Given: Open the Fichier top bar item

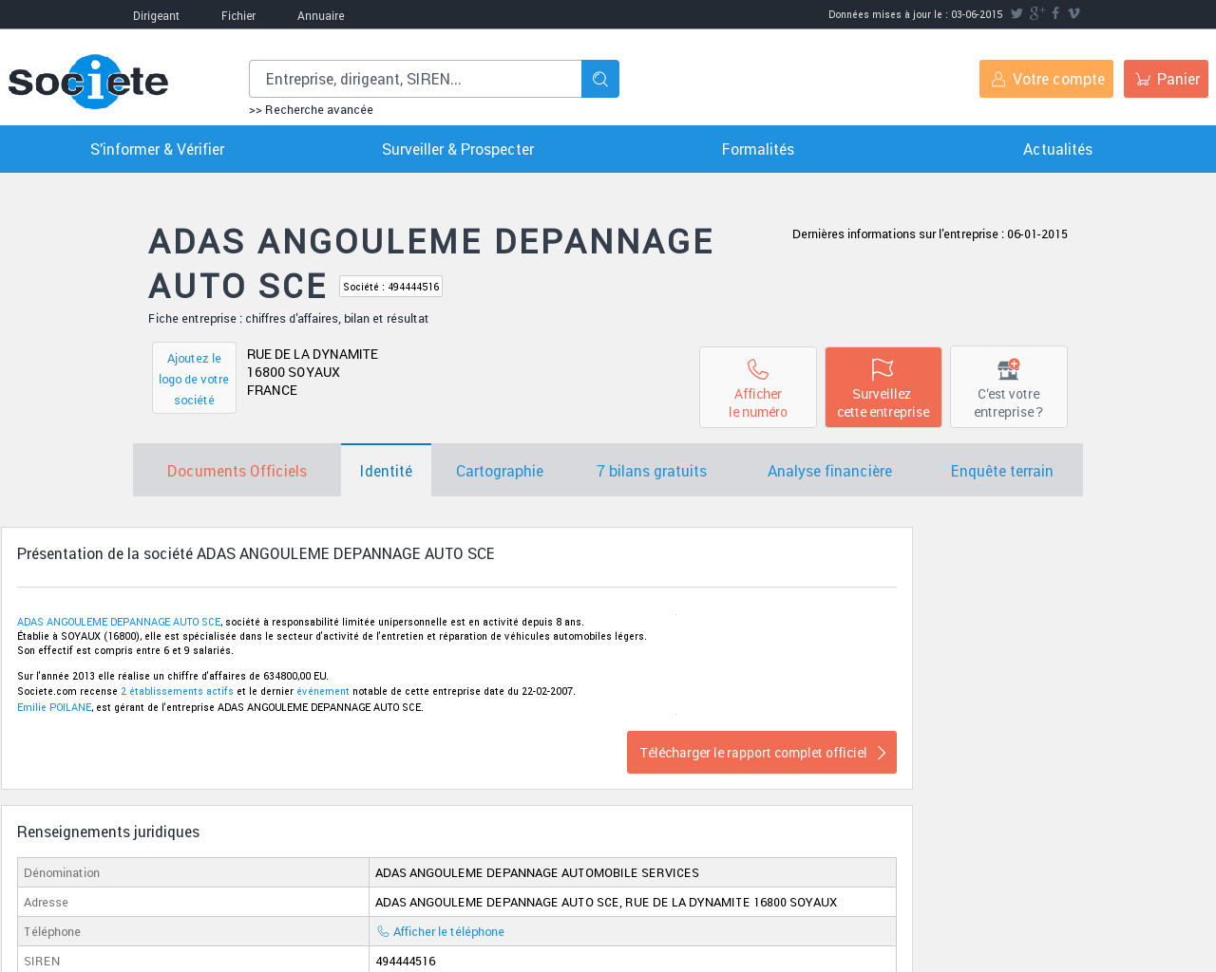Looking at the screenshot, I should pos(238,15).
